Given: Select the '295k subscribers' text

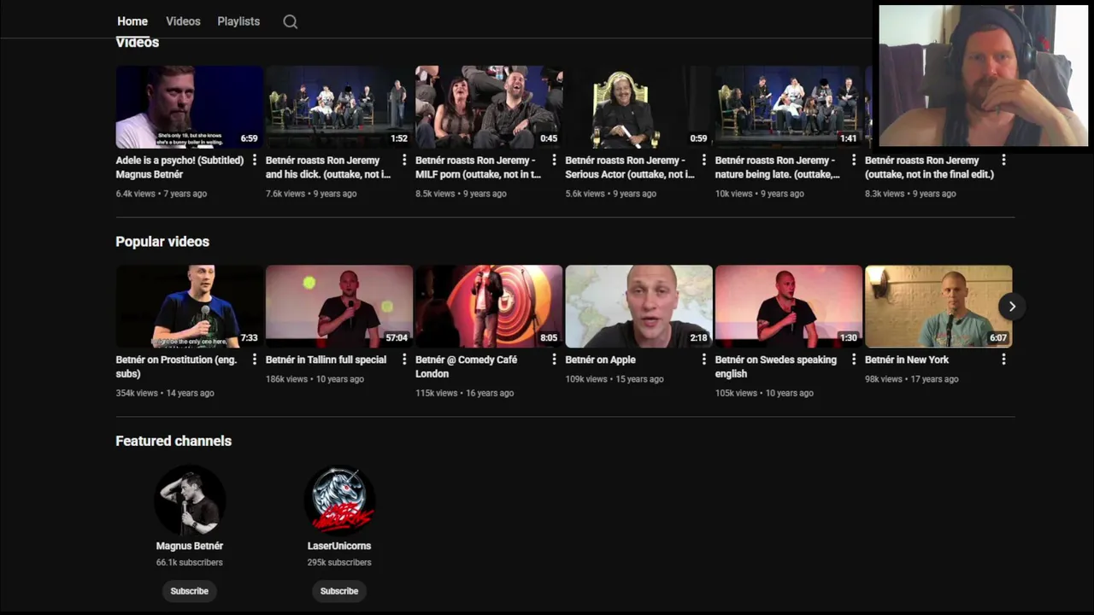Looking at the screenshot, I should coord(339,562).
